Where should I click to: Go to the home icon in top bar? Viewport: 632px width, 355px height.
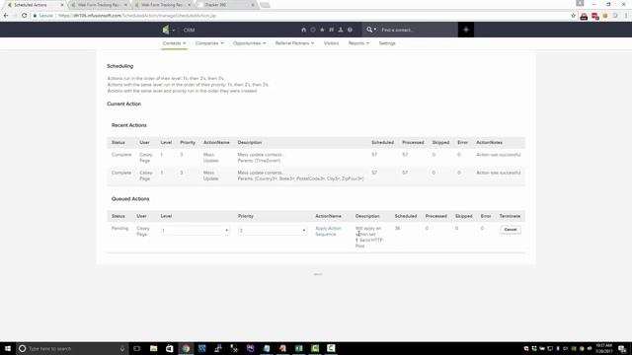[303, 30]
